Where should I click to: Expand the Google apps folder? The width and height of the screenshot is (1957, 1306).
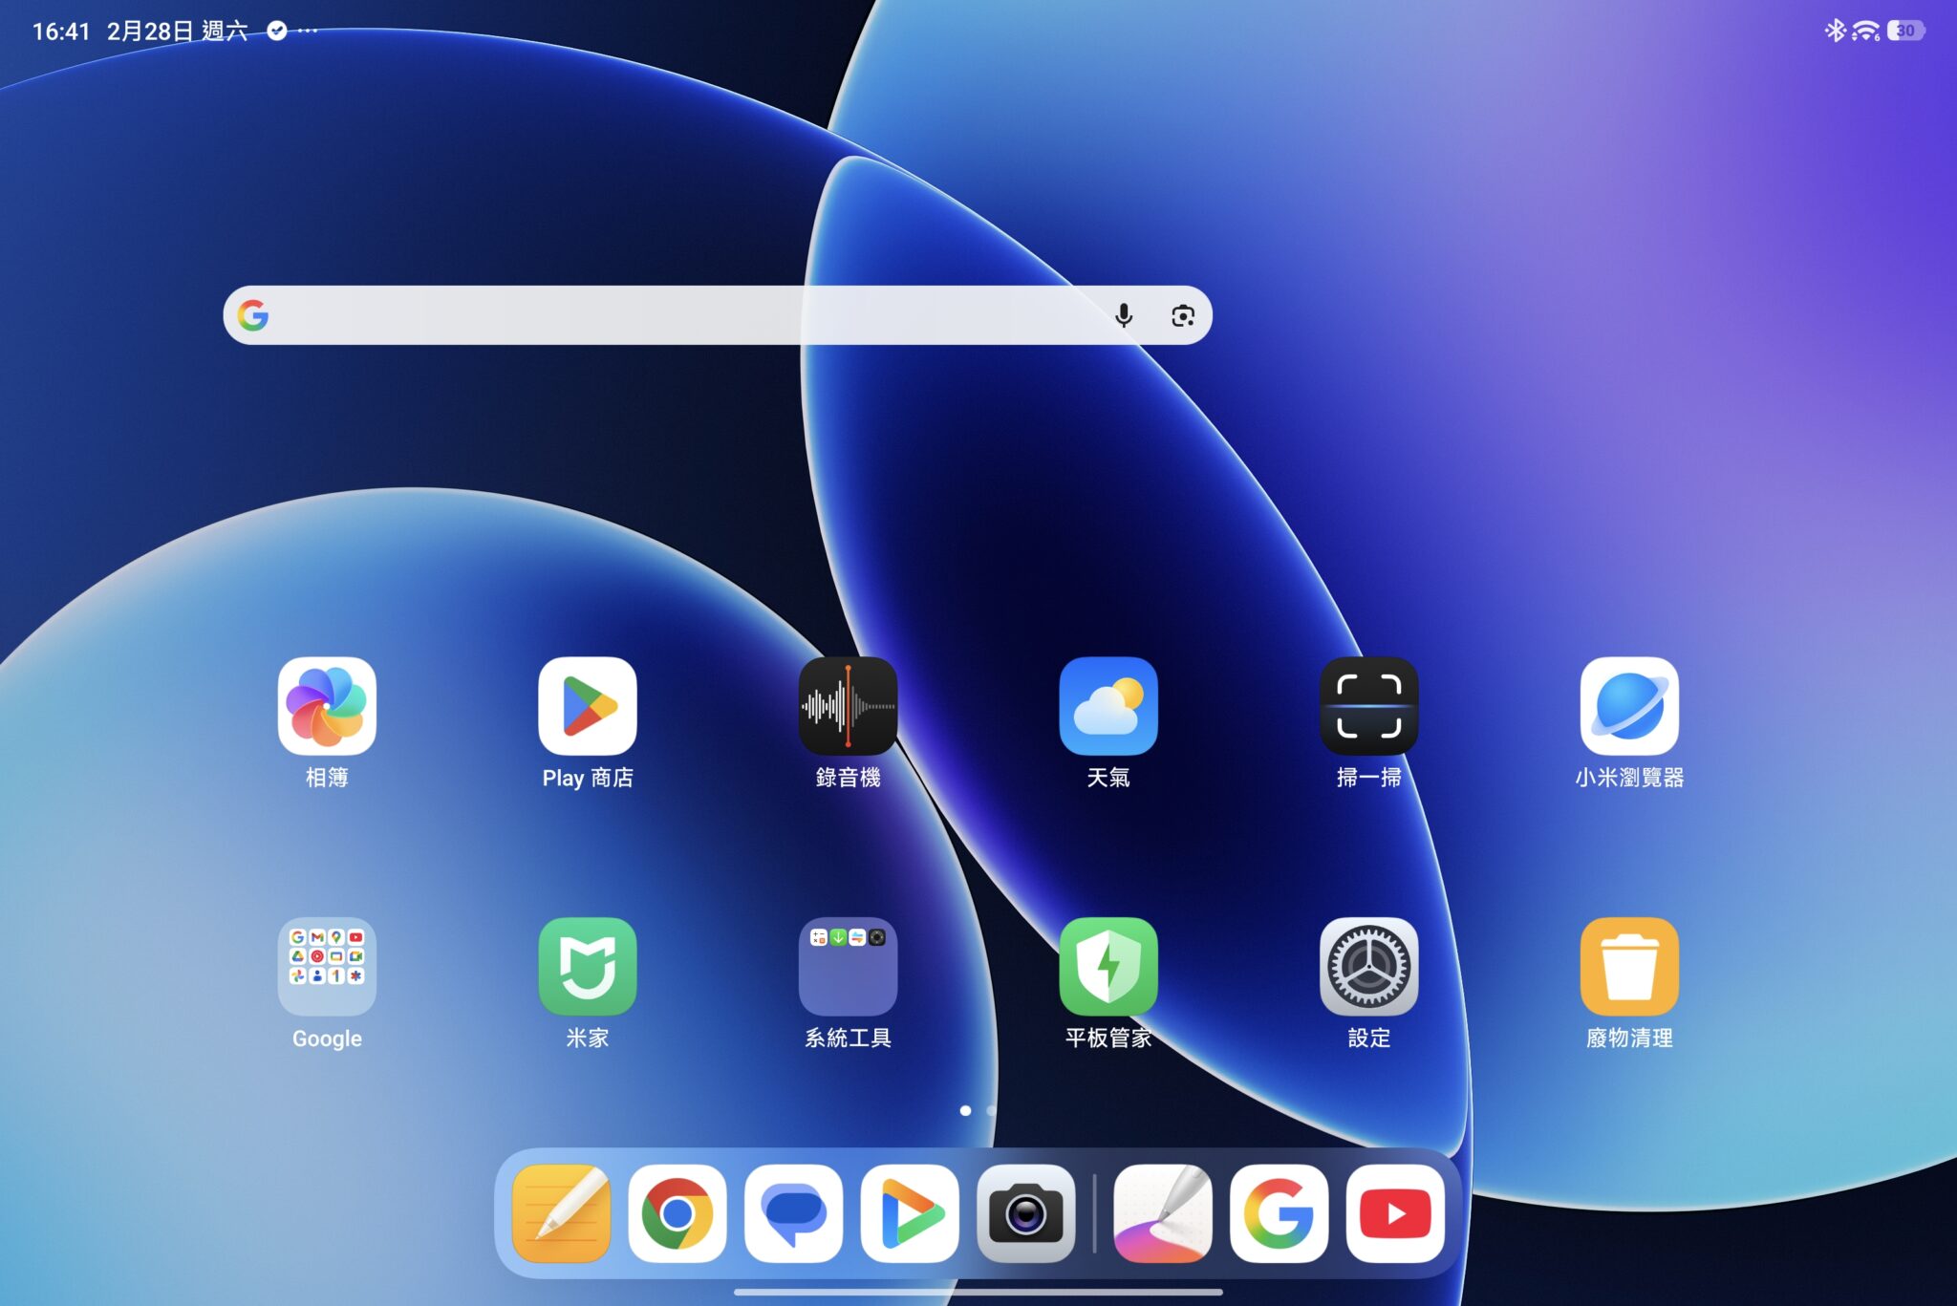click(327, 966)
